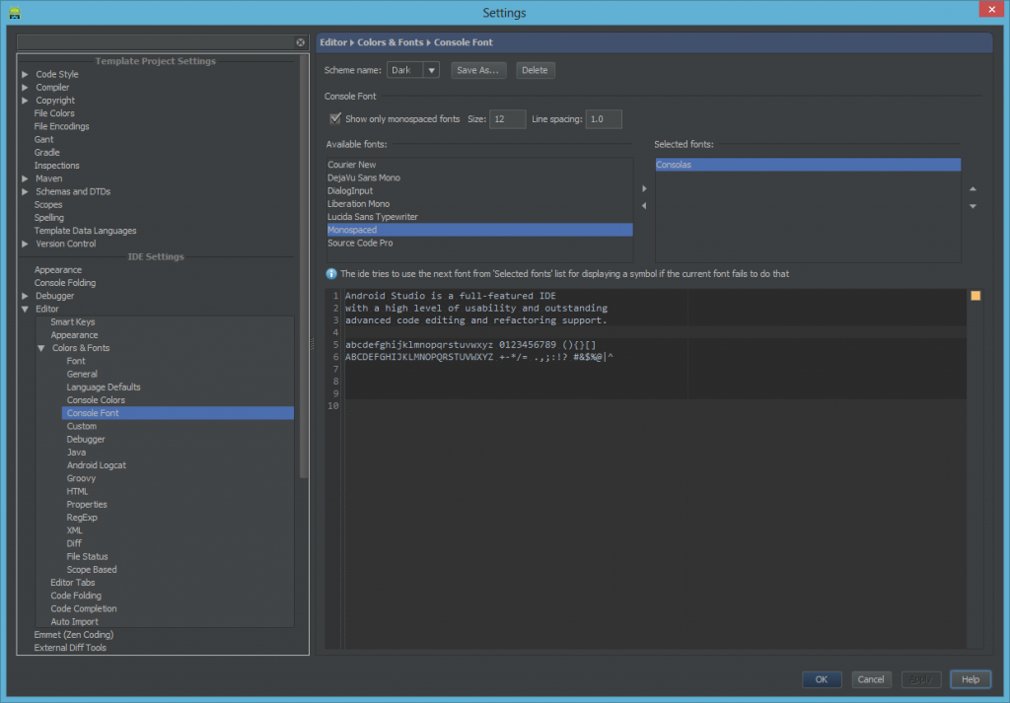The width and height of the screenshot is (1010, 703).
Task: Click the info icon beside the hint
Action: [331, 273]
